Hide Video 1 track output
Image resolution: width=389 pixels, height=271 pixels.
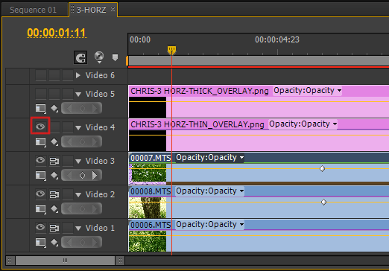tap(40, 227)
